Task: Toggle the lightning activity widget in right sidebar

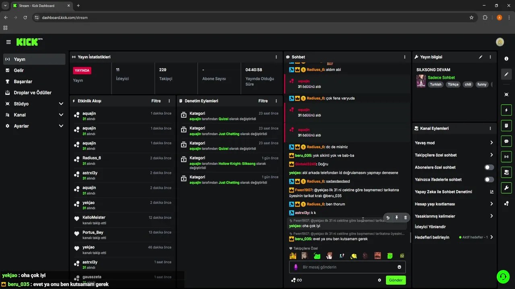Action: coord(506,110)
